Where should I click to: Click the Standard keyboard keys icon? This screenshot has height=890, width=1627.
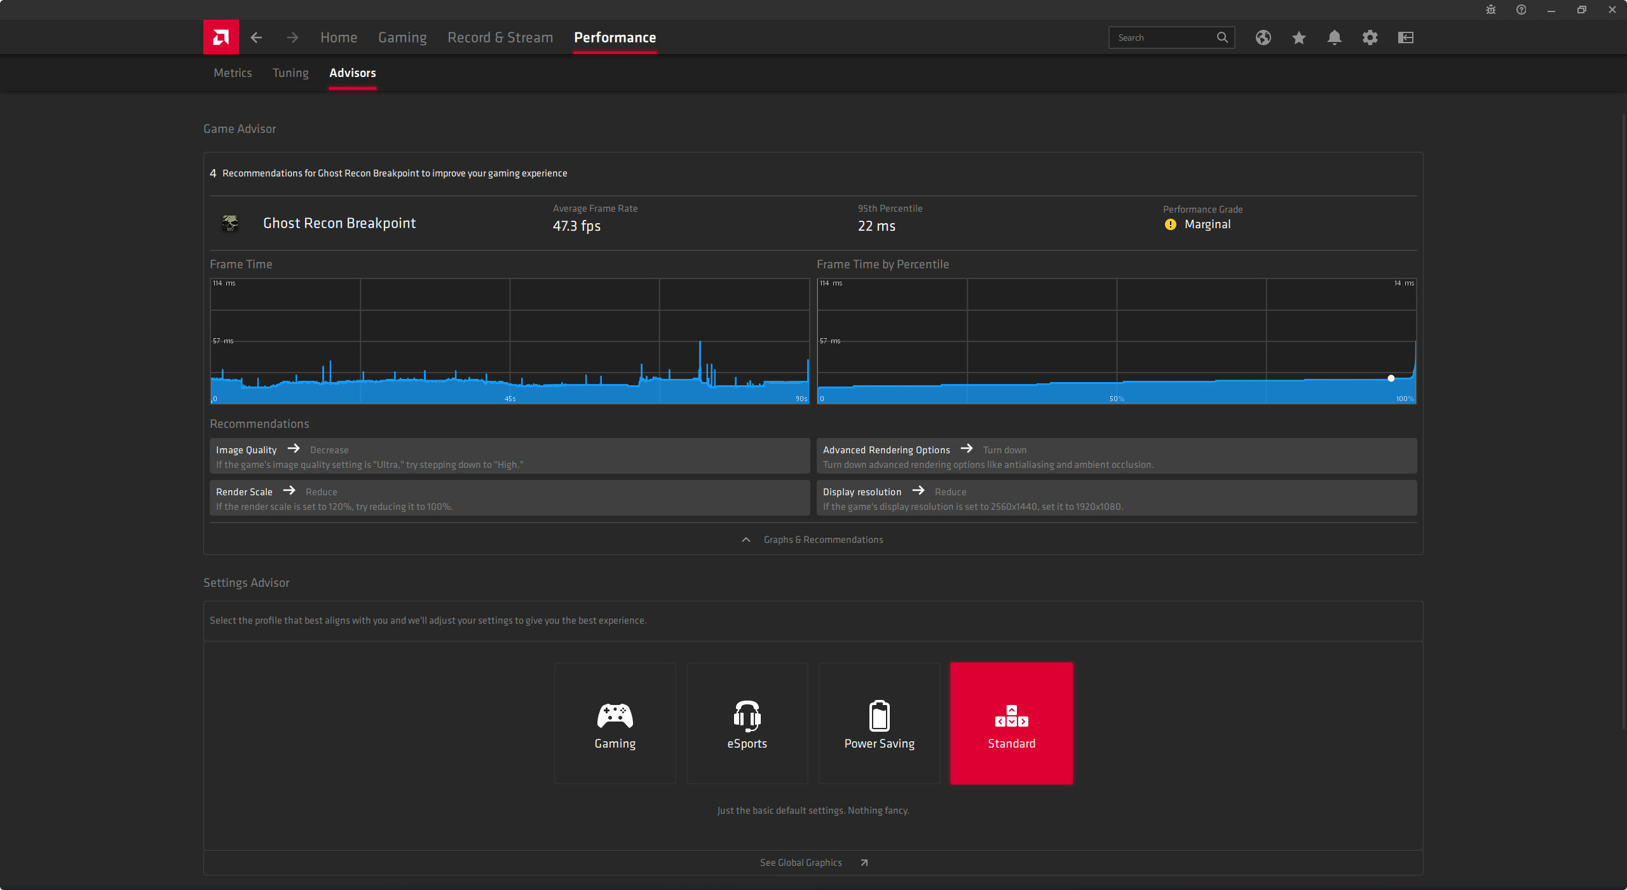[x=1012, y=716]
